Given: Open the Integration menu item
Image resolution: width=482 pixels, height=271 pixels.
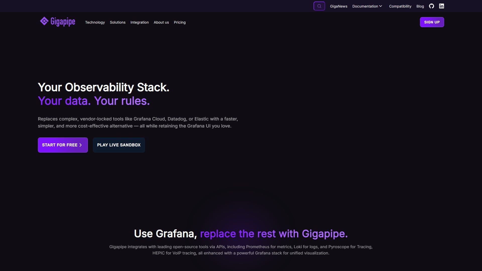Looking at the screenshot, I should [140, 22].
